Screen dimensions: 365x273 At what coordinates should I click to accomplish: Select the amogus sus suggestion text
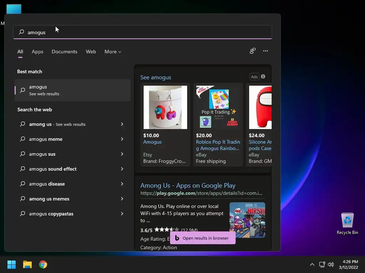pos(42,154)
